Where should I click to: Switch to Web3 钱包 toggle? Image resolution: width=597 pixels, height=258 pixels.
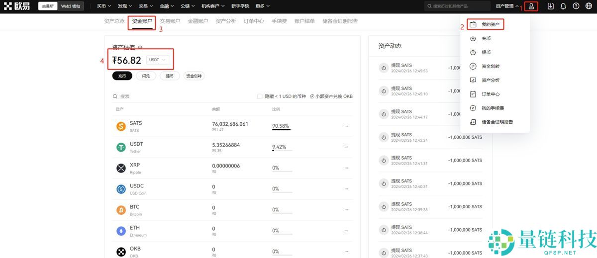coord(71,6)
